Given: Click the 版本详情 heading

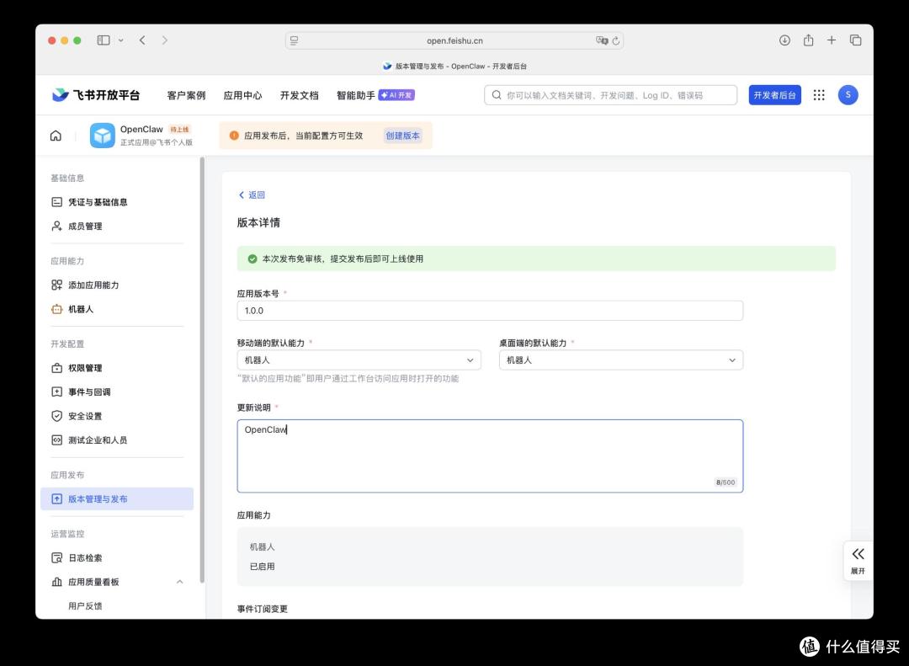Looking at the screenshot, I should (x=258, y=223).
